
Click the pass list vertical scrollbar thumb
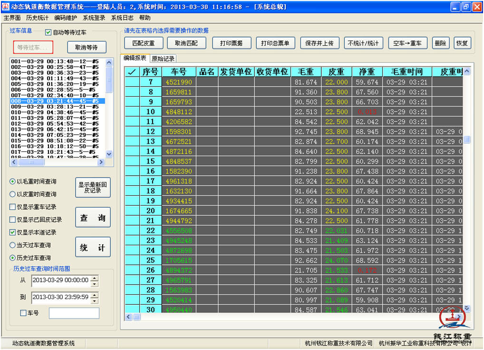109,79
